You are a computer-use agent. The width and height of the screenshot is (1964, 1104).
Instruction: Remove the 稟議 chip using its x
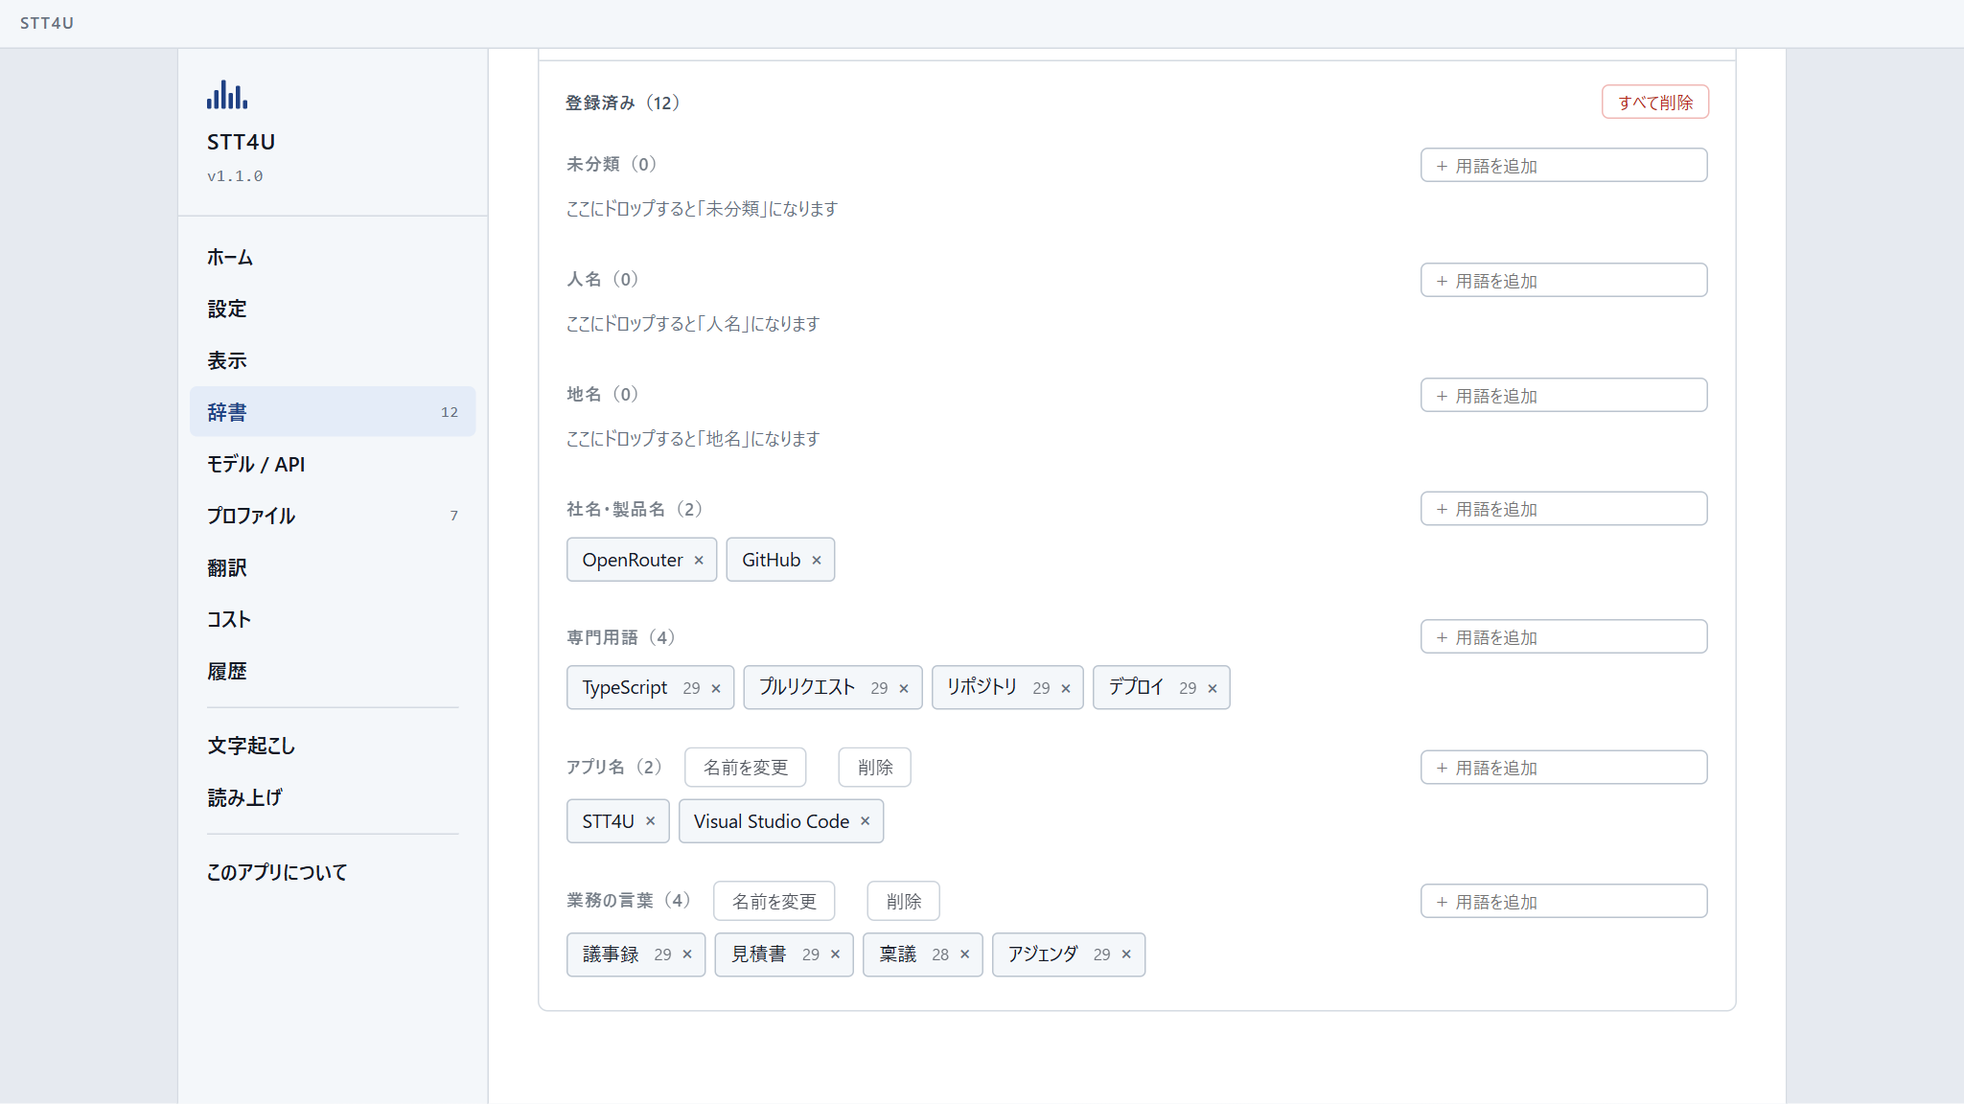coord(965,954)
